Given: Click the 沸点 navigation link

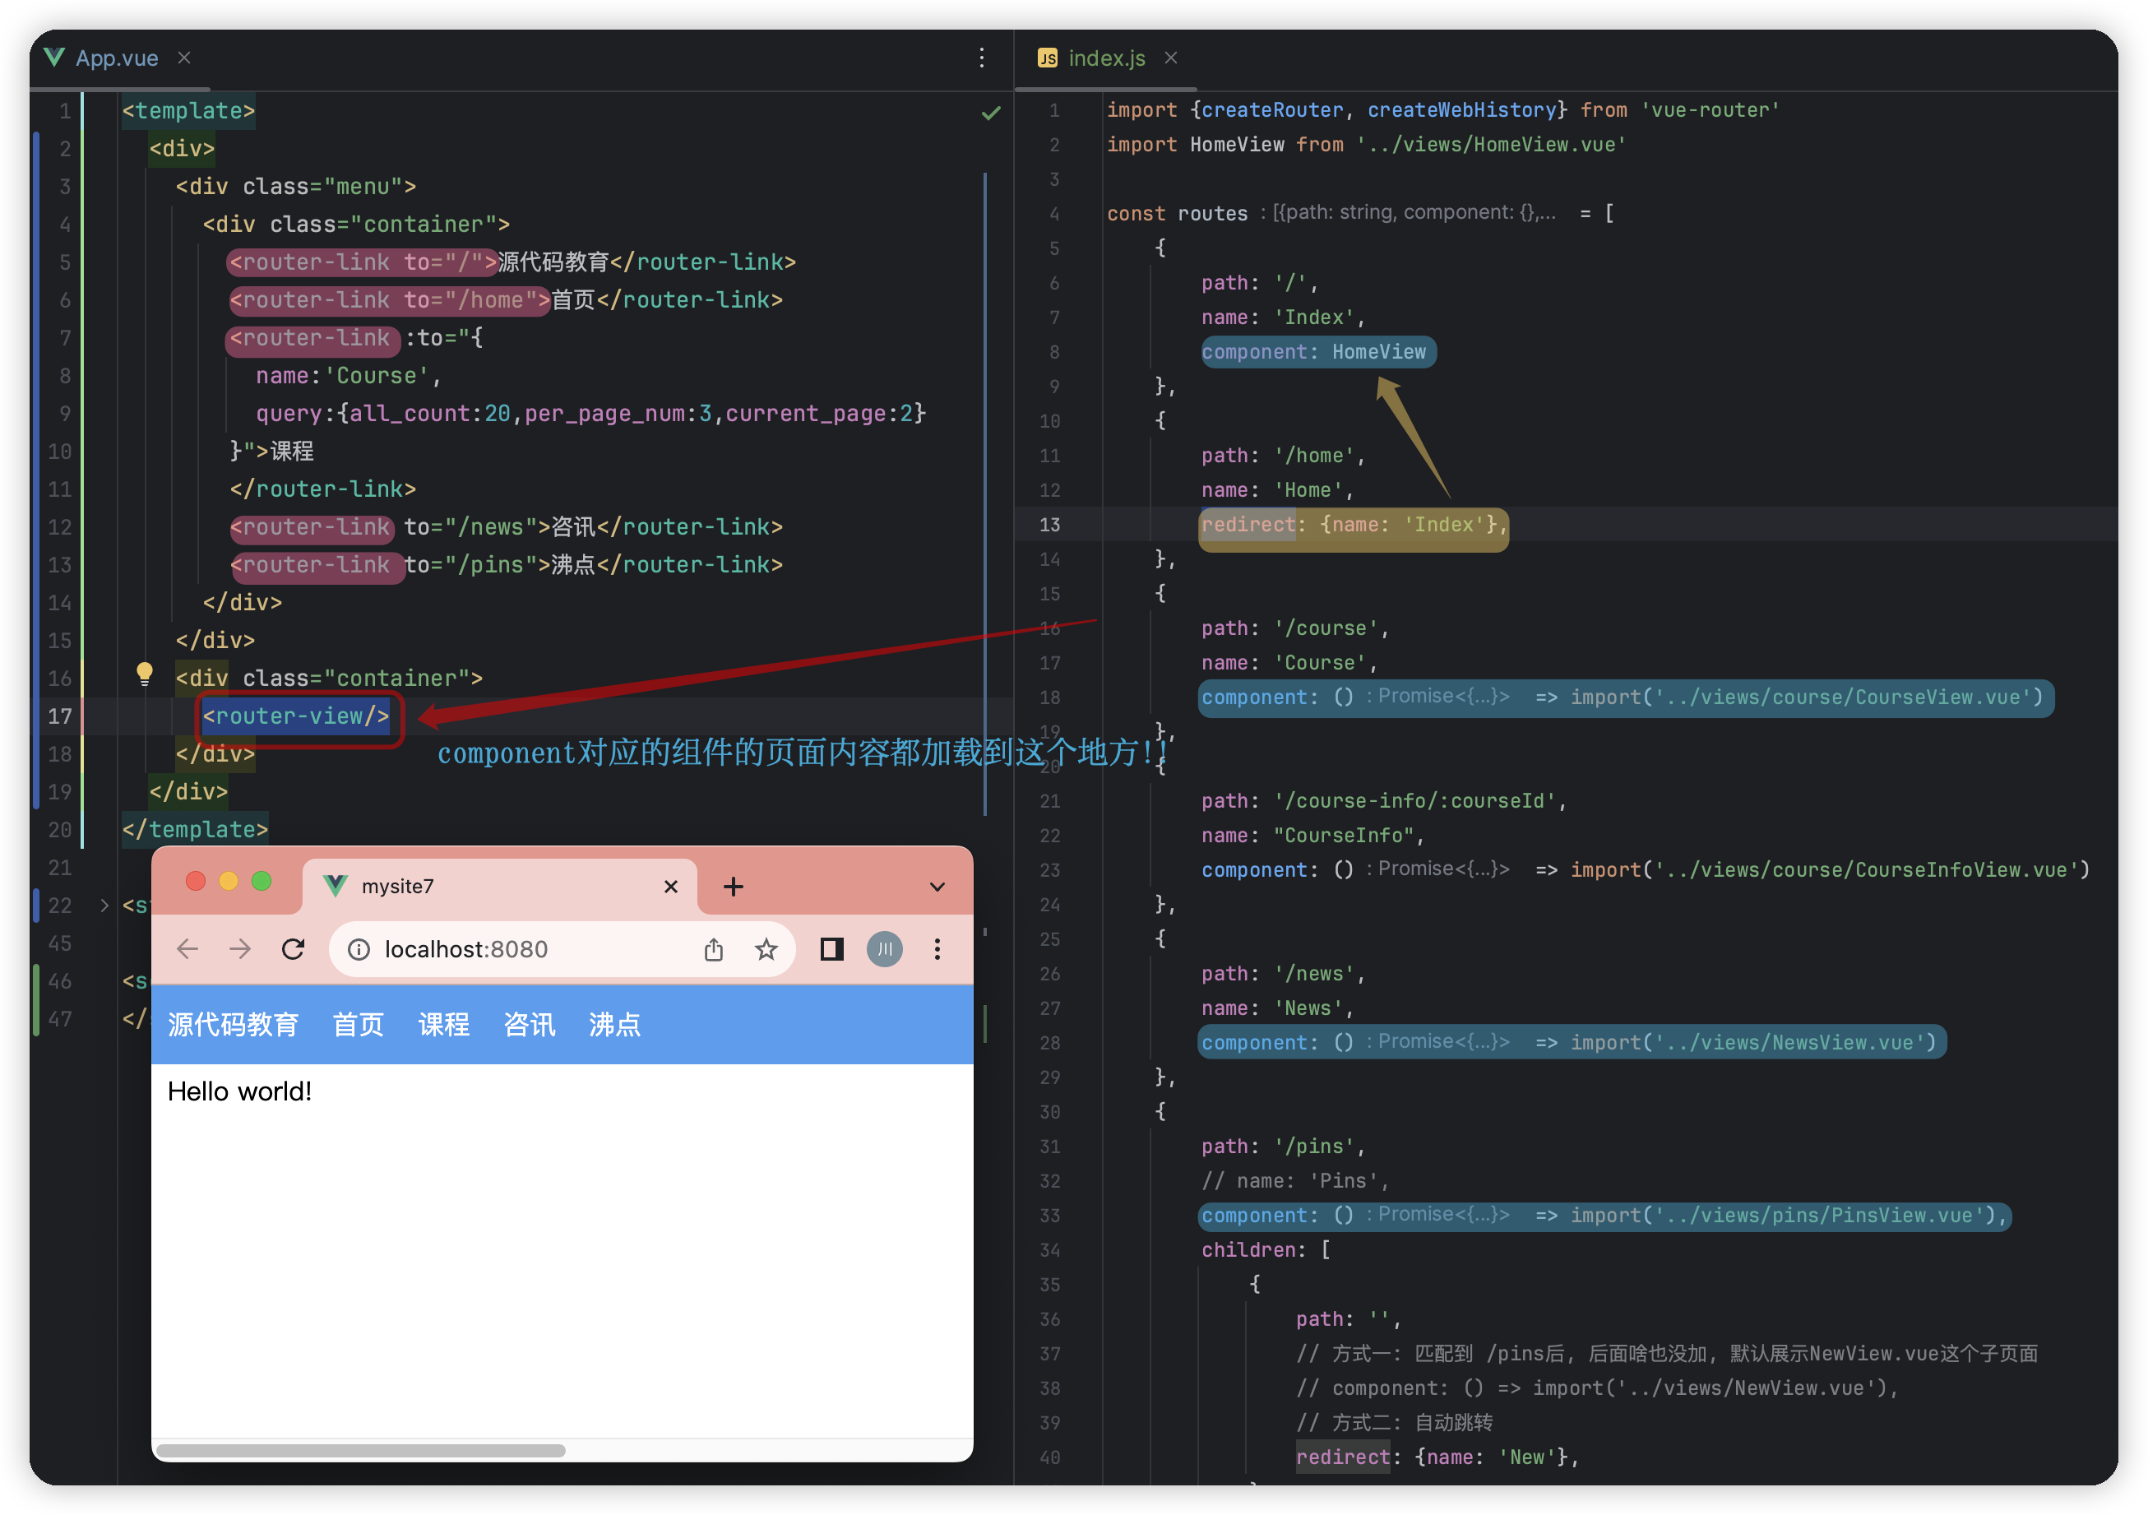Looking at the screenshot, I should 614,1024.
